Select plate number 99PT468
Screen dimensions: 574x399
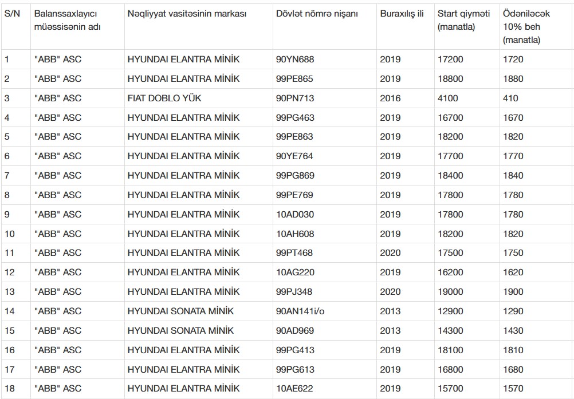click(294, 252)
